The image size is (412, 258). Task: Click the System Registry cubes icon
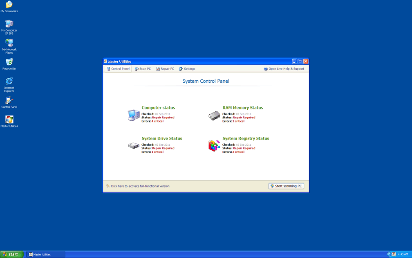click(x=214, y=145)
